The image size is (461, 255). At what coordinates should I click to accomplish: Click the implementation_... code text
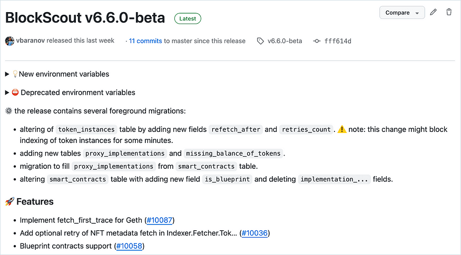pyautogui.click(x=334, y=179)
